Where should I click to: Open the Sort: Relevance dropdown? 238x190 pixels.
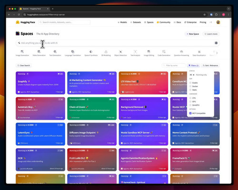coord(210,65)
